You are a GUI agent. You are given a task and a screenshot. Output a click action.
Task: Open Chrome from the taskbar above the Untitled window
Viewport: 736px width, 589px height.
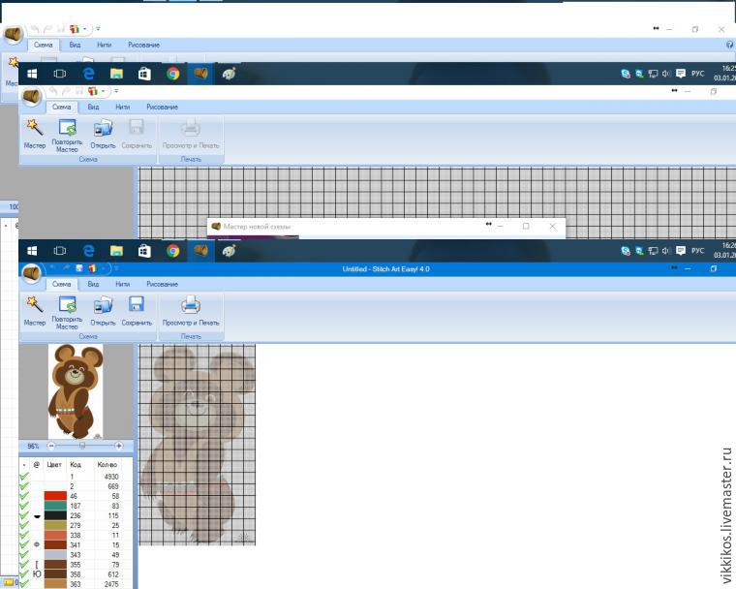click(172, 251)
